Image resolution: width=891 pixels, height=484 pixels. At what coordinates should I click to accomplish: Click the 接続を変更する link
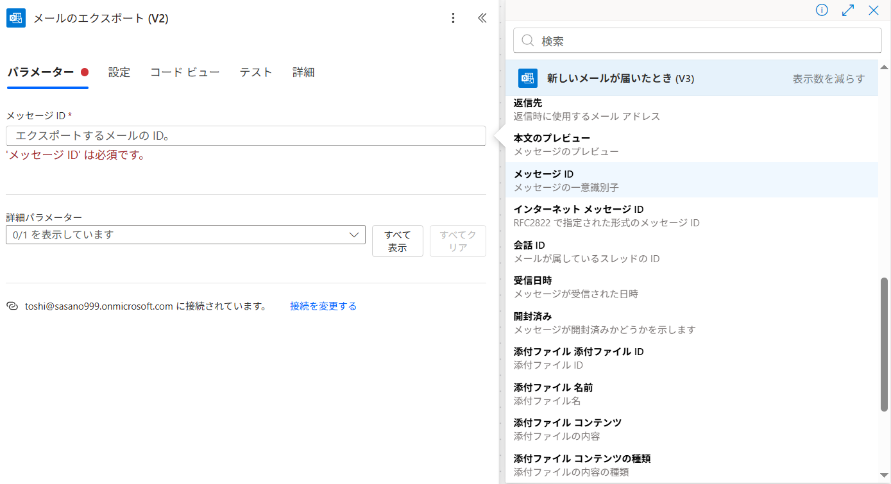[x=323, y=306]
